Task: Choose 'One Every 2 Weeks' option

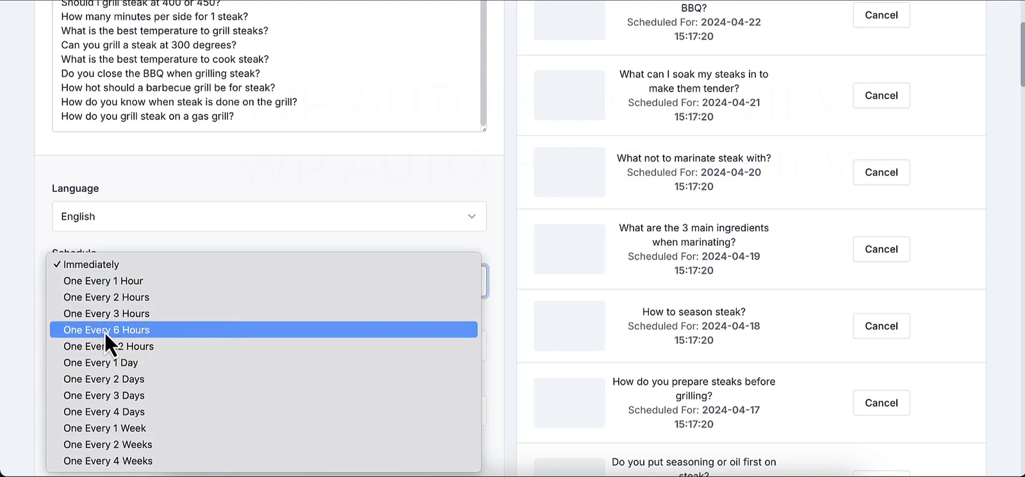Action: click(263, 444)
